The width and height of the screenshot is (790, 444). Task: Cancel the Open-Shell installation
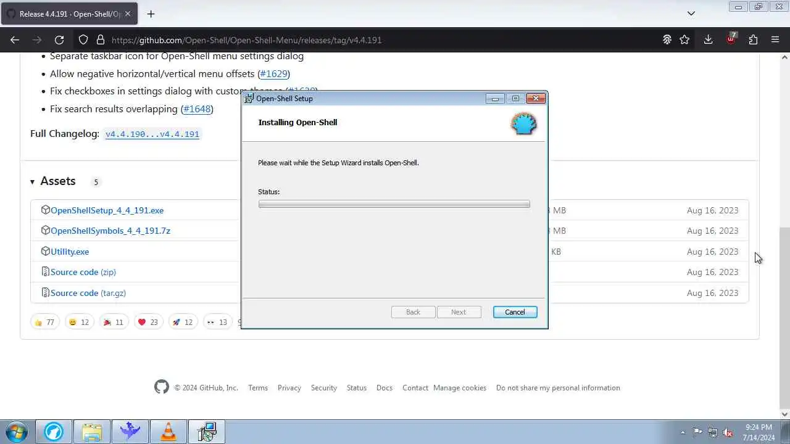click(515, 312)
